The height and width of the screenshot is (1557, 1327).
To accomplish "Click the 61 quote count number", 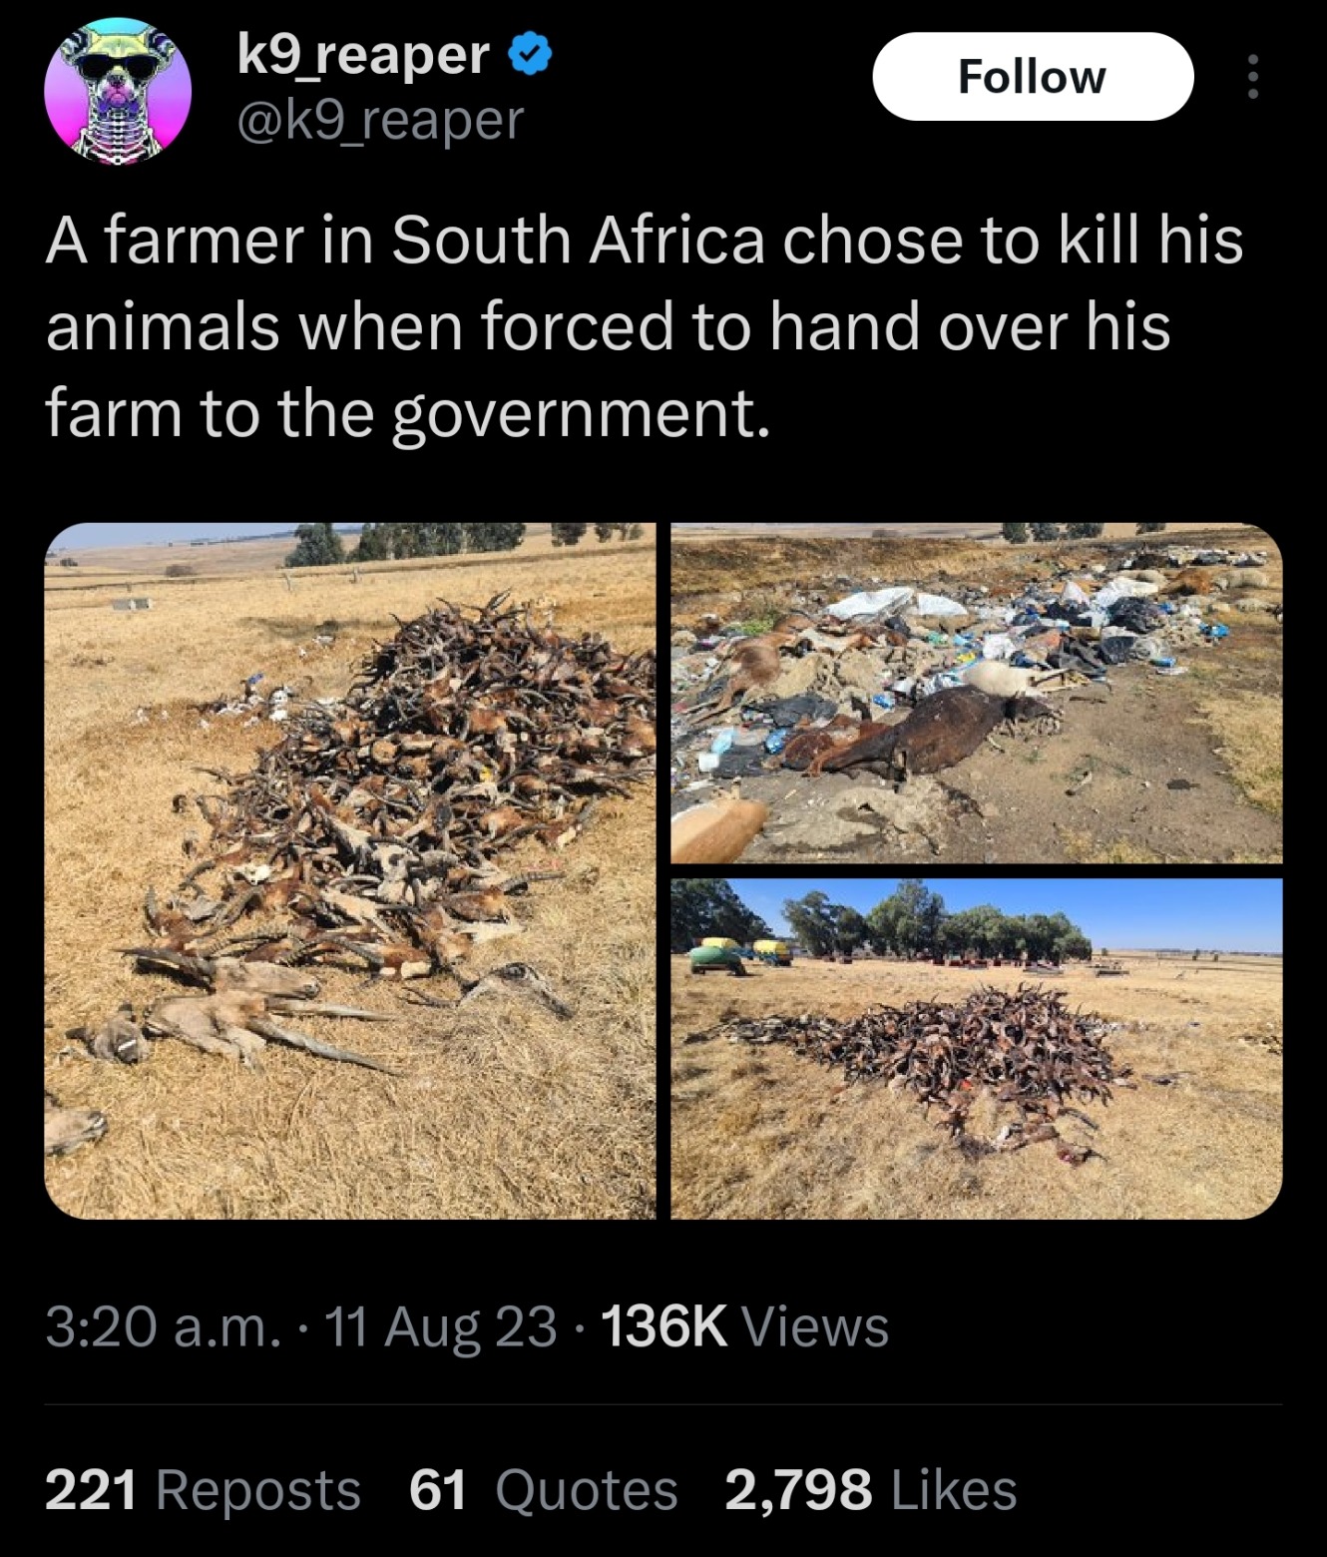I will pos(438,1490).
